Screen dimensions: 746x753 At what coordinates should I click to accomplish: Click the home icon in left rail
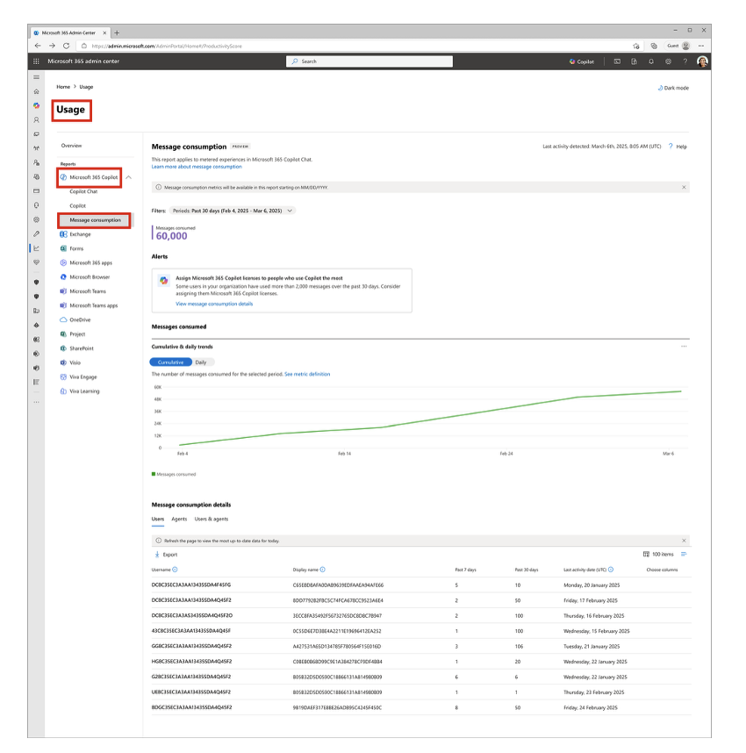pos(37,91)
